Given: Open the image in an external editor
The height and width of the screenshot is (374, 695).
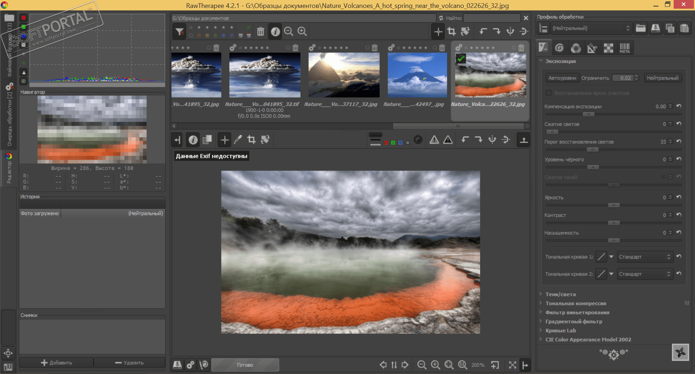Looking at the screenshot, I should pyautogui.click(x=204, y=365).
